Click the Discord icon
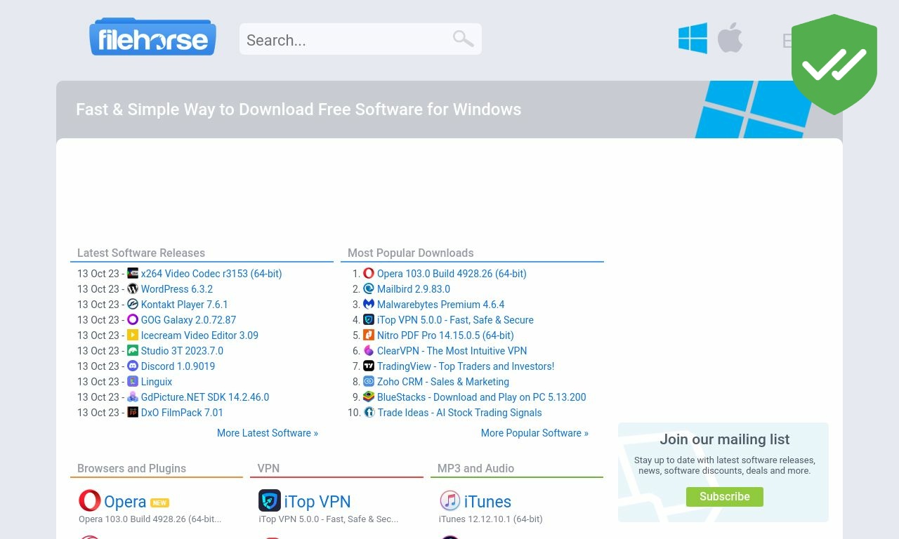This screenshot has height=539, width=899. tap(133, 366)
